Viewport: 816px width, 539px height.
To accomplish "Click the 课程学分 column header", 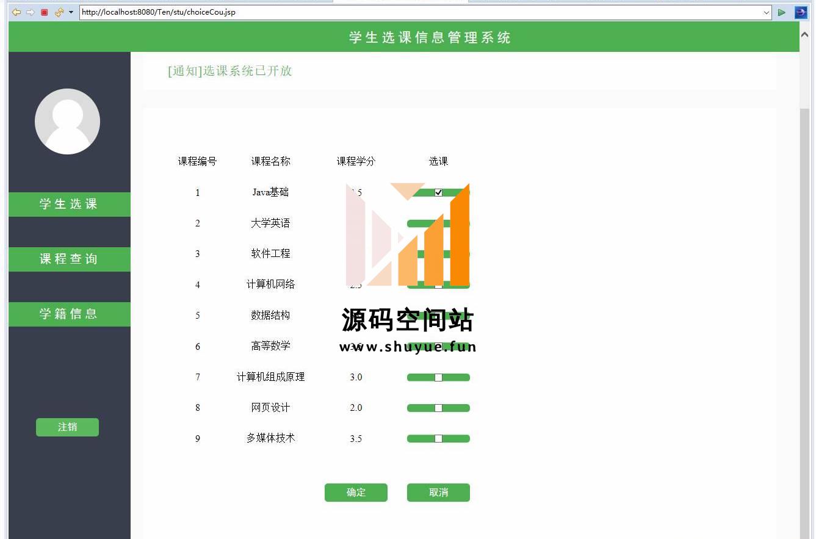I will (356, 162).
